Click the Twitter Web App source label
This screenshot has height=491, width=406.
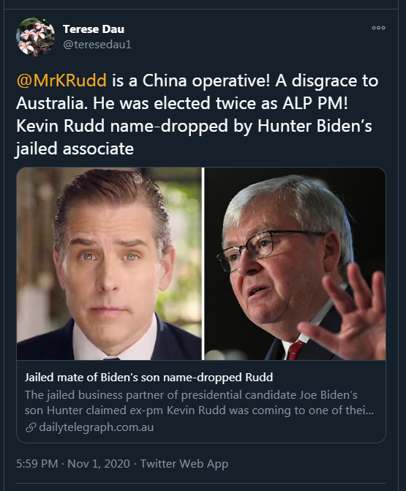coord(184,464)
